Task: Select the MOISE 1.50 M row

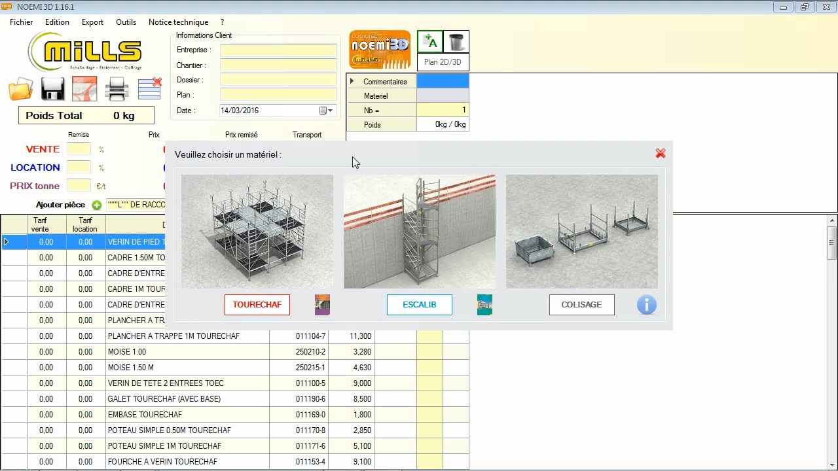Action: tap(234, 368)
